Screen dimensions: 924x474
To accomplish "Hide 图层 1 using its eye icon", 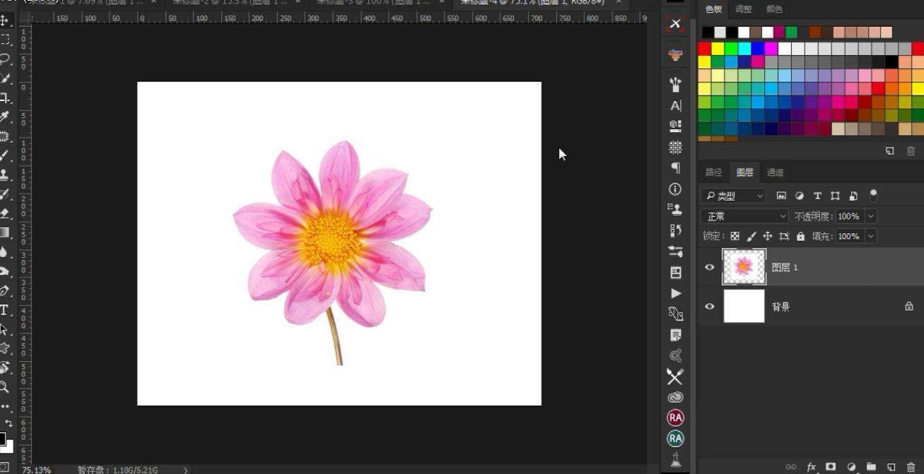I will [710, 267].
